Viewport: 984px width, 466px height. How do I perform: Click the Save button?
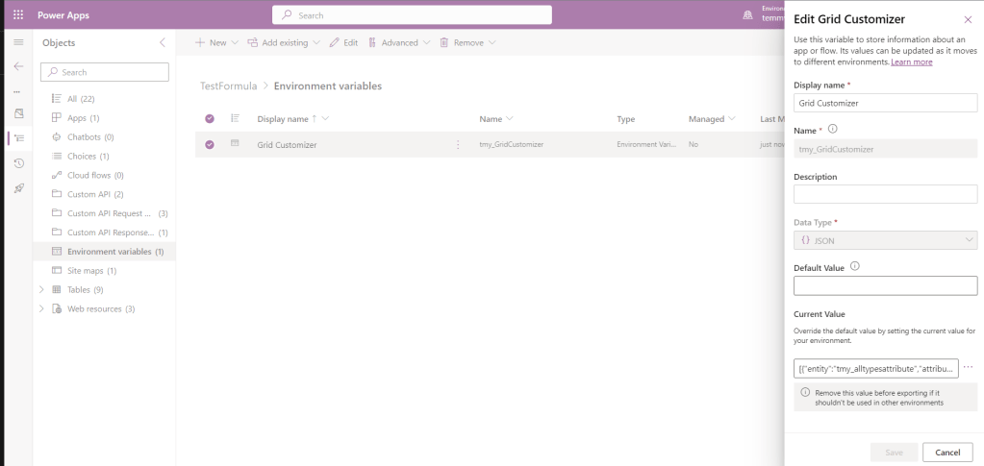pyautogui.click(x=894, y=453)
